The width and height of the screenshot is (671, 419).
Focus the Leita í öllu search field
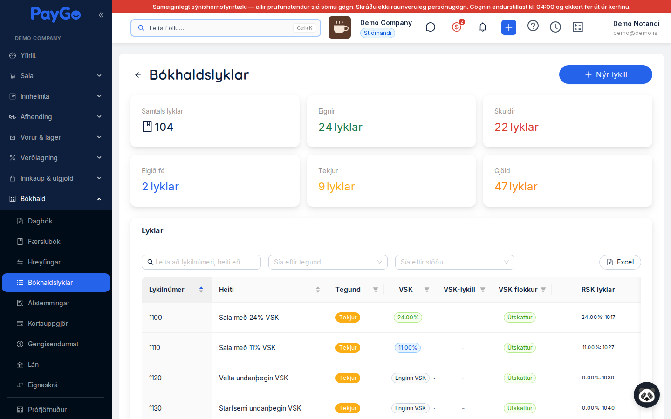coord(226,28)
